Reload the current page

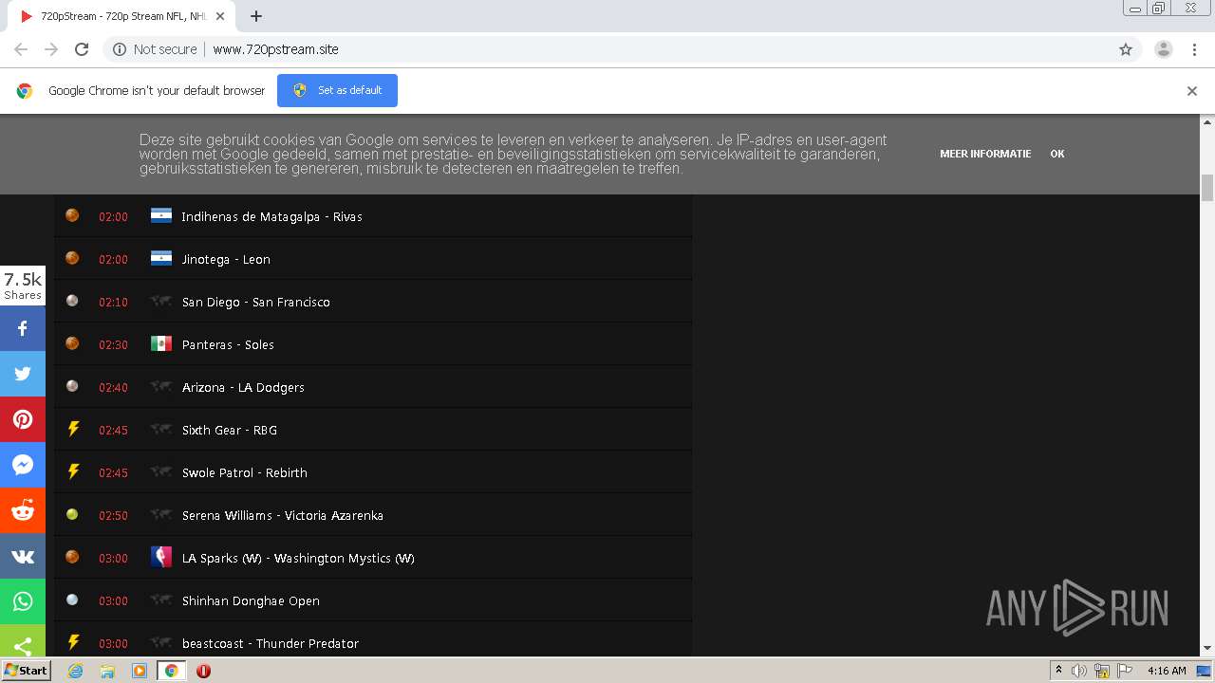[82, 49]
